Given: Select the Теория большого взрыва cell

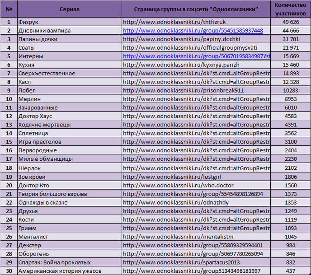Looking at the screenshot, I should pos(70,194).
